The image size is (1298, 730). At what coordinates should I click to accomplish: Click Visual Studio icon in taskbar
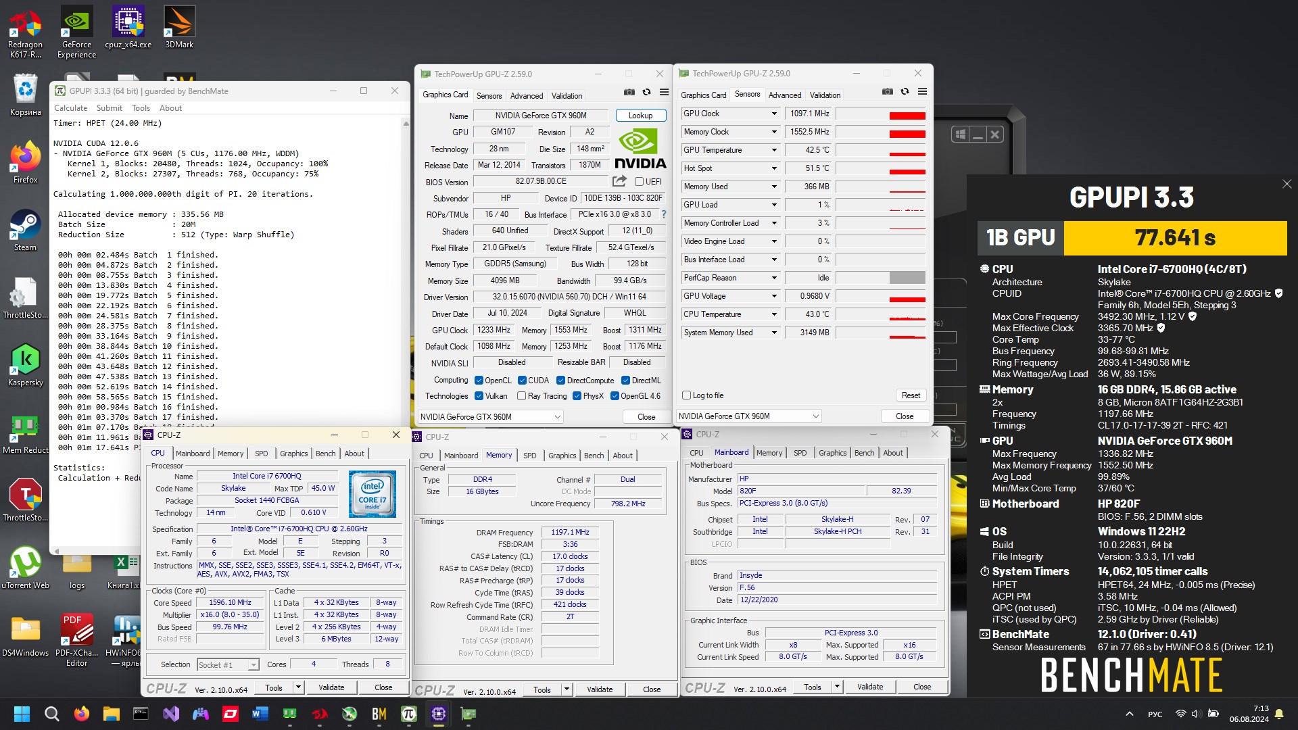(x=171, y=714)
